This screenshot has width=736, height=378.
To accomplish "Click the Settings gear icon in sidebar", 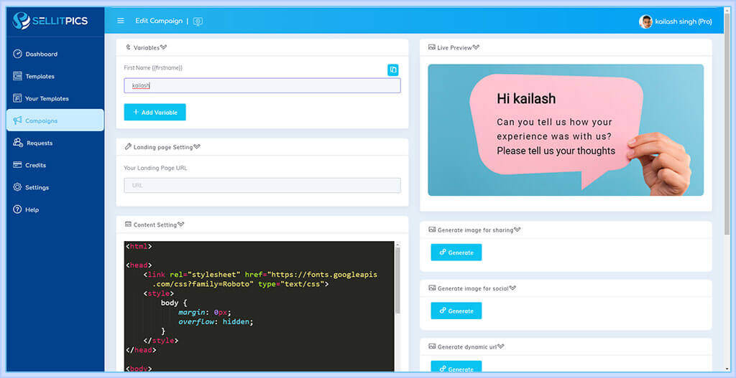I will tap(17, 187).
